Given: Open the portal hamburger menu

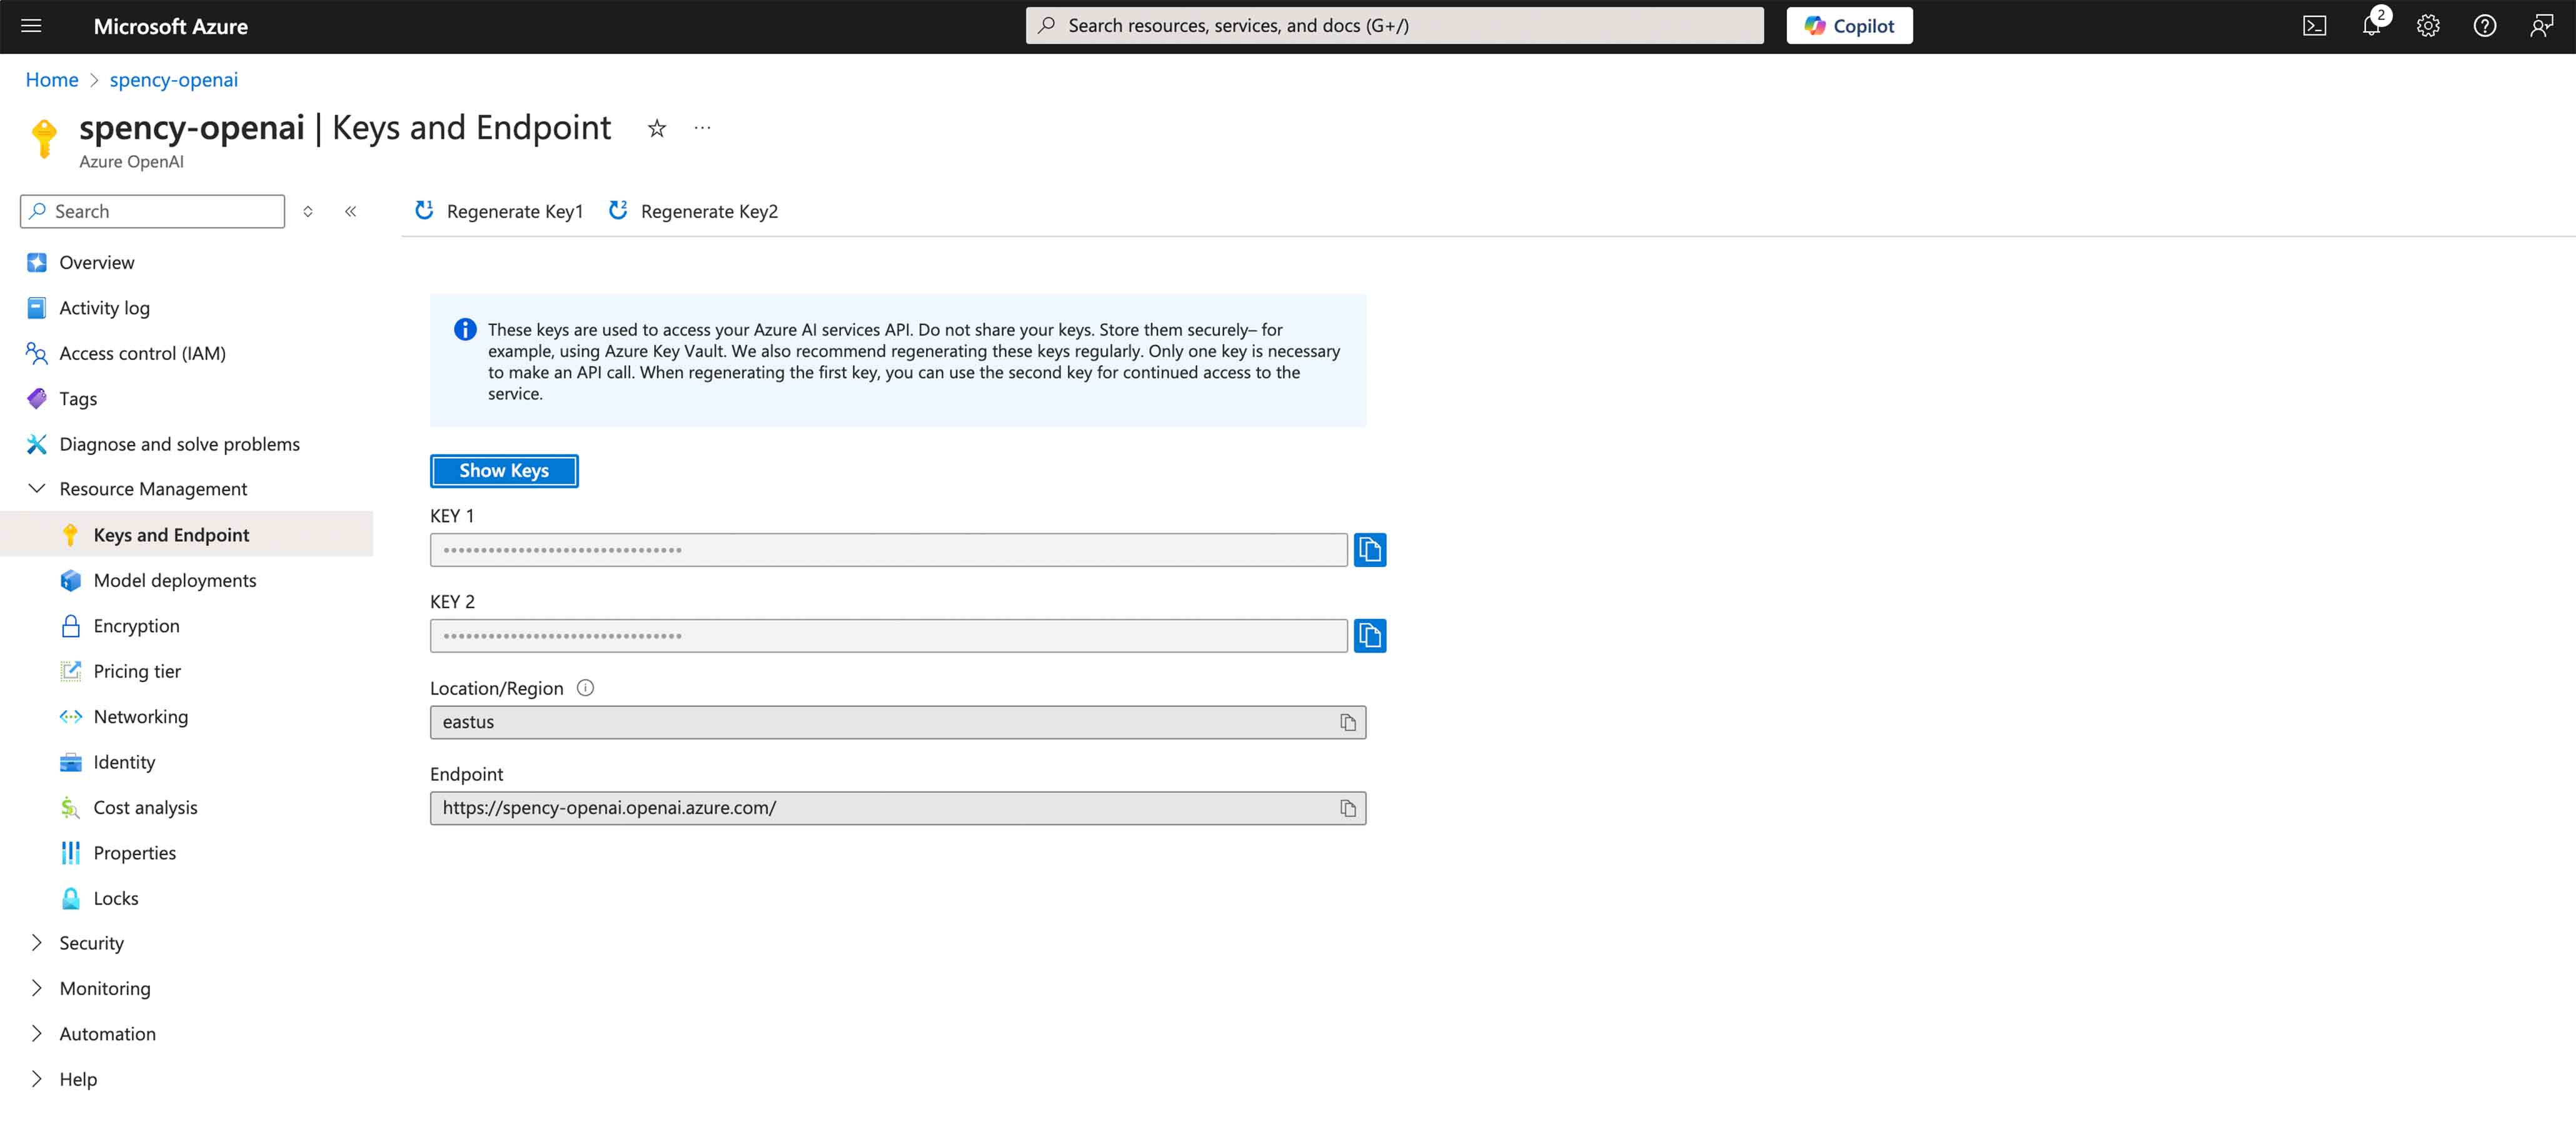Looking at the screenshot, I should [x=31, y=26].
